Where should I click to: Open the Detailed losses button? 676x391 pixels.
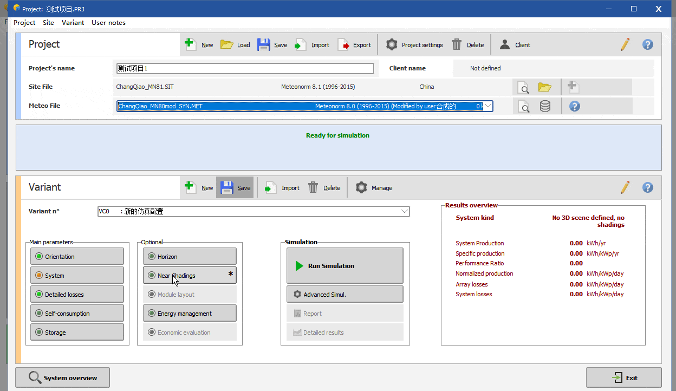tap(77, 294)
